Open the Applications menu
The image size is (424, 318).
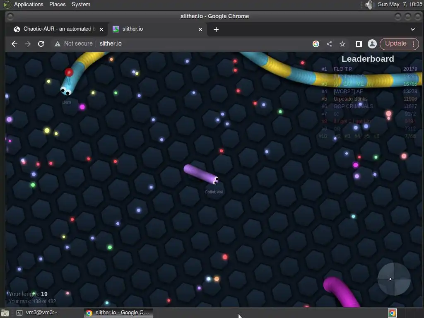(x=29, y=4)
